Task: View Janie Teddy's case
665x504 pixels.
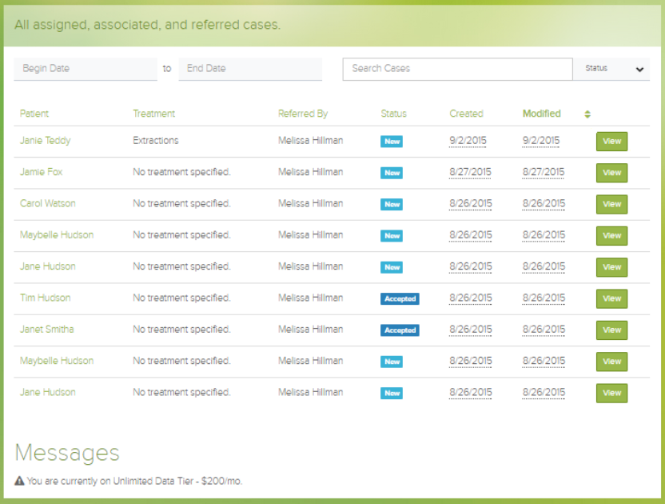Action: click(611, 142)
